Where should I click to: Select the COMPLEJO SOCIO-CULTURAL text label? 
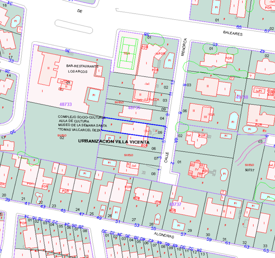tap(82, 117)
